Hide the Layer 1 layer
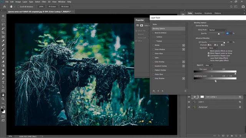Image resolution: width=246 pixels, height=138 pixels. point(189,102)
